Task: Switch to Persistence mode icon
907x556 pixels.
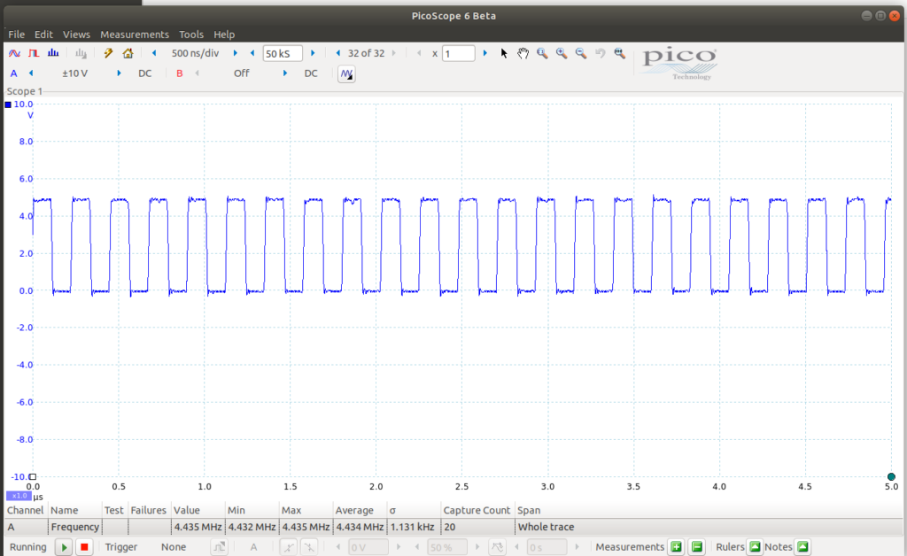Action: 34,53
